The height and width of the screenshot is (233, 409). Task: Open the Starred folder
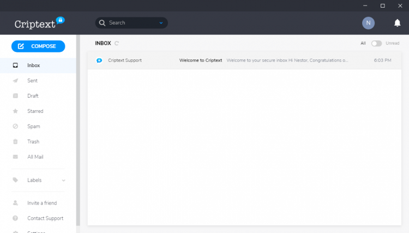[38, 111]
